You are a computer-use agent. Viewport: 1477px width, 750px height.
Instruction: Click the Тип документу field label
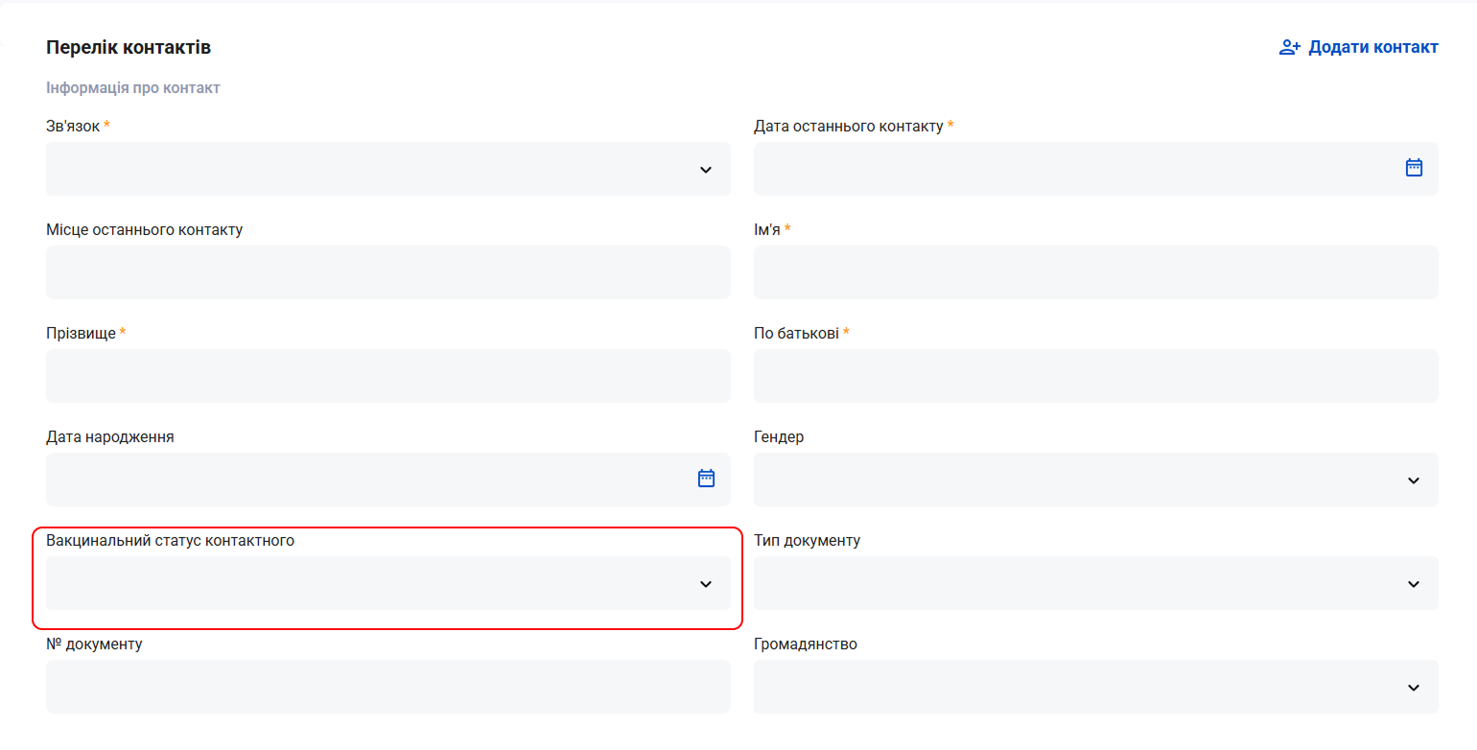point(808,541)
